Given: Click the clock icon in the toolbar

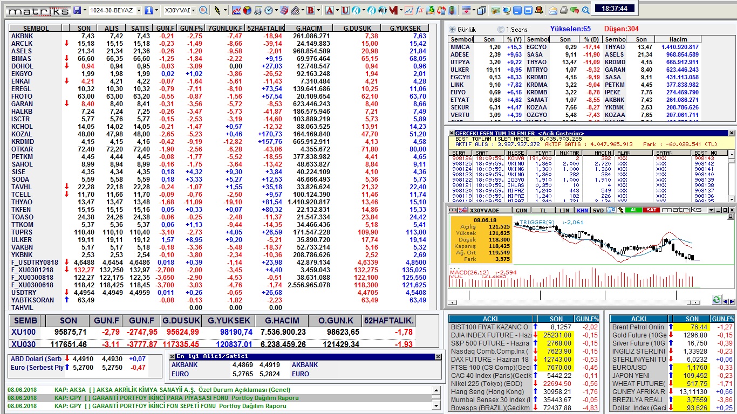Looking at the screenshot, I should click(268, 10).
